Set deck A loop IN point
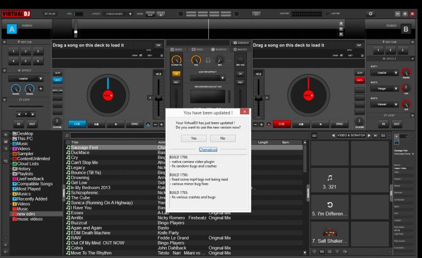 click(x=18, y=124)
